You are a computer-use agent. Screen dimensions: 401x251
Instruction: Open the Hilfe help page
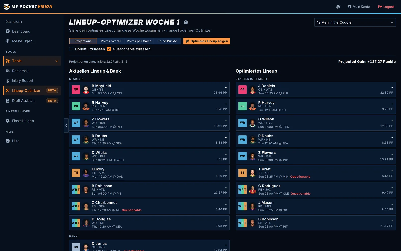[x=32, y=141]
